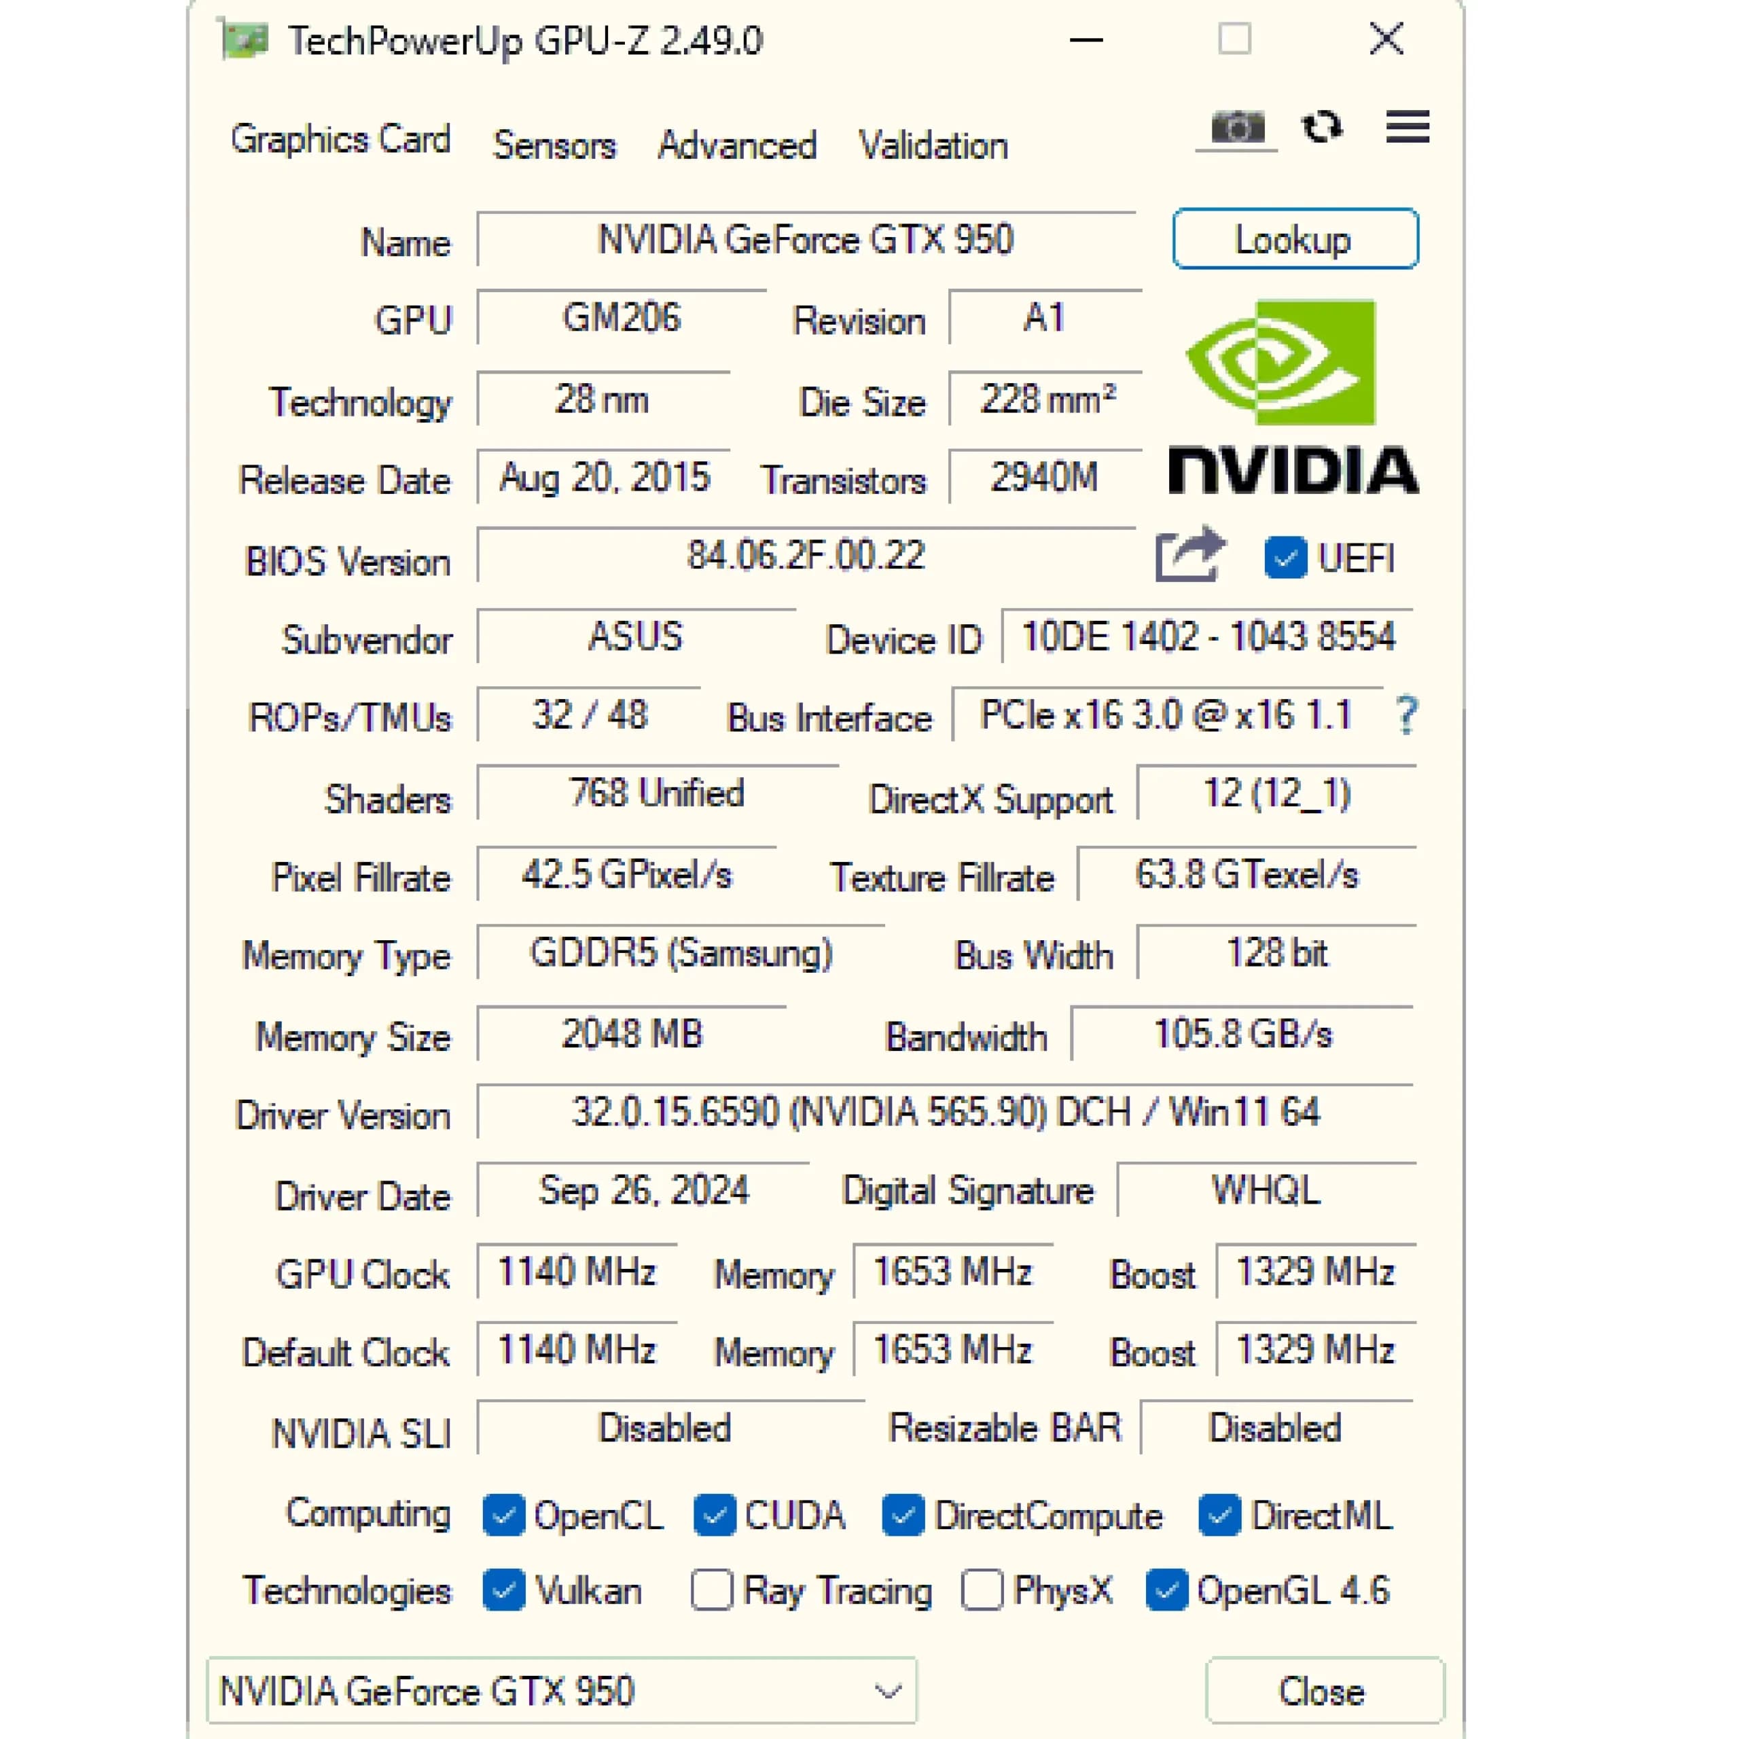Click the Resizable BAR value Disabled
Image resolution: width=1739 pixels, height=1739 pixels.
click(x=1276, y=1428)
